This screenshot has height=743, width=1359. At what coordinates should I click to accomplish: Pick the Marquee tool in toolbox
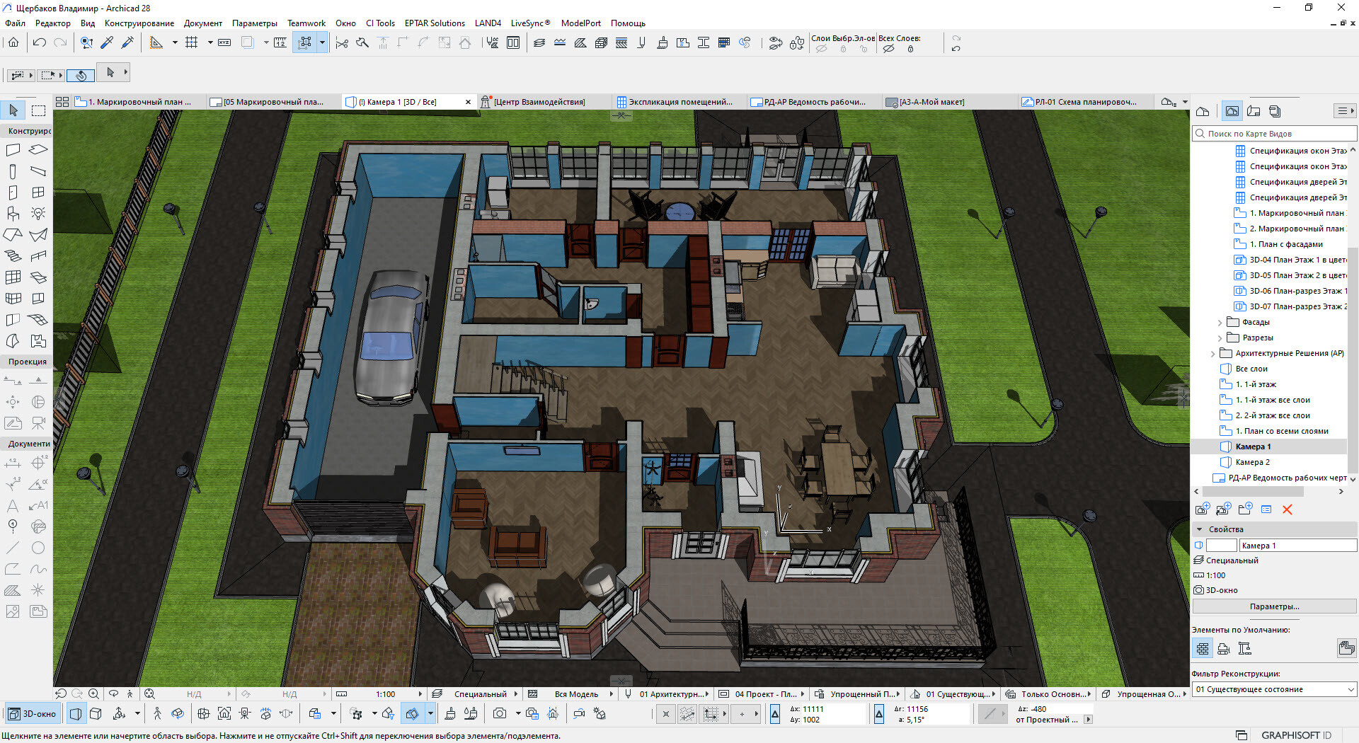(x=39, y=110)
